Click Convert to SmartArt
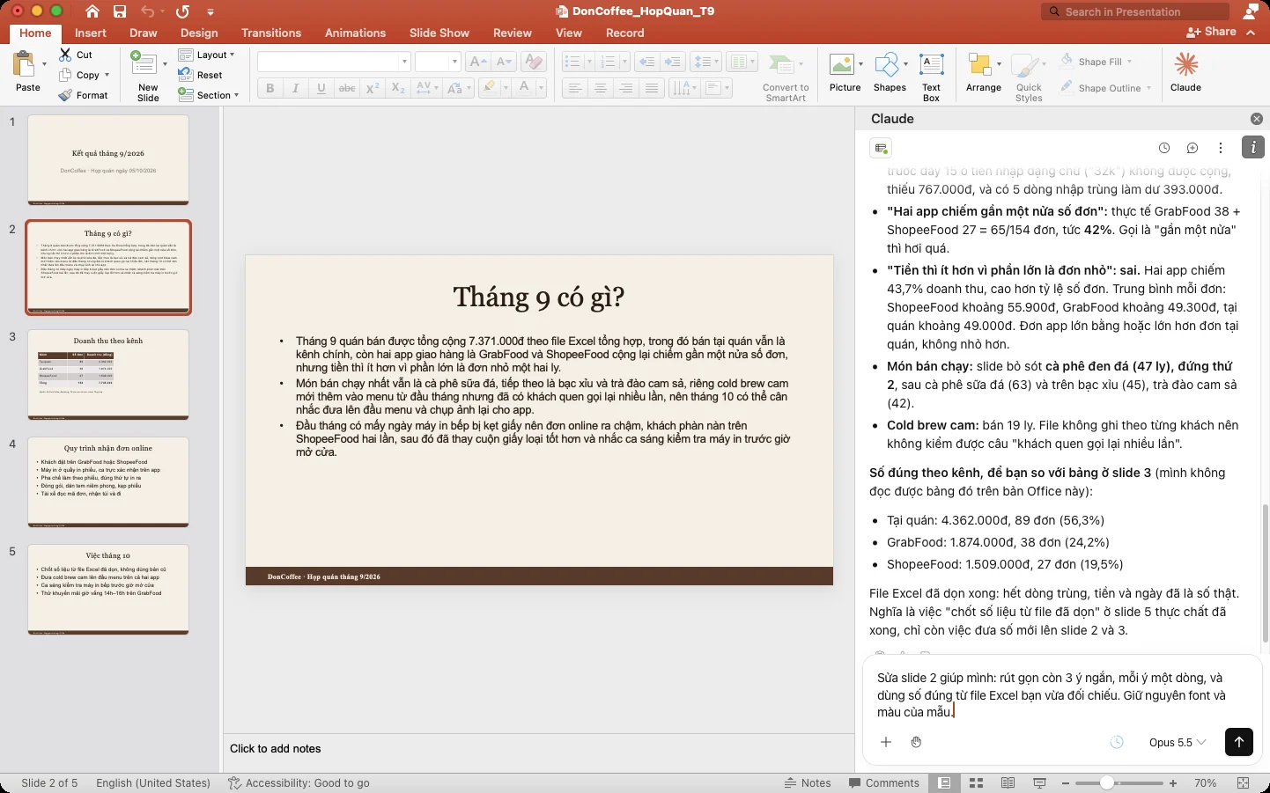This screenshot has height=793, width=1270. tap(786, 77)
